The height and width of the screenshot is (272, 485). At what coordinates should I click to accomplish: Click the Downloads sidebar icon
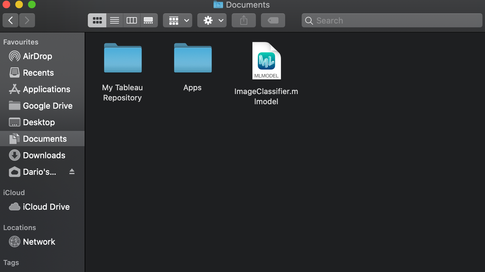pos(15,155)
